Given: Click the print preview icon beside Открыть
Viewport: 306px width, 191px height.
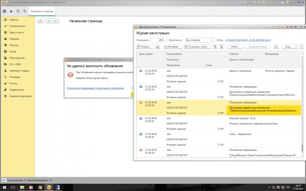Looking at the screenshot, I should coord(158,47).
